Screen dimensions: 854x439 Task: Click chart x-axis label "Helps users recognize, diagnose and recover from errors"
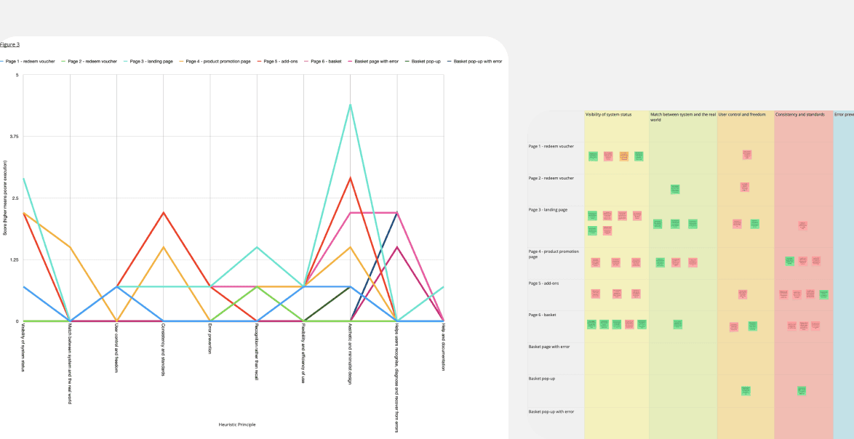[397, 378]
